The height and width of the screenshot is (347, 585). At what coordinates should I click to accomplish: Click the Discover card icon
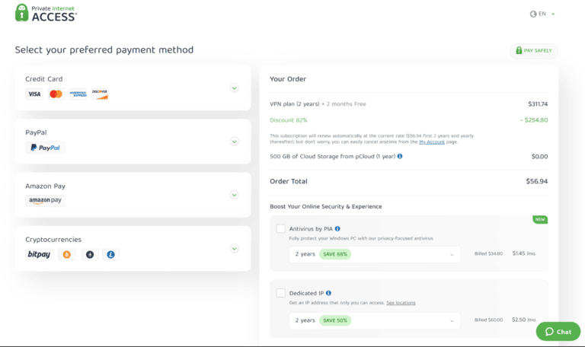coord(100,94)
